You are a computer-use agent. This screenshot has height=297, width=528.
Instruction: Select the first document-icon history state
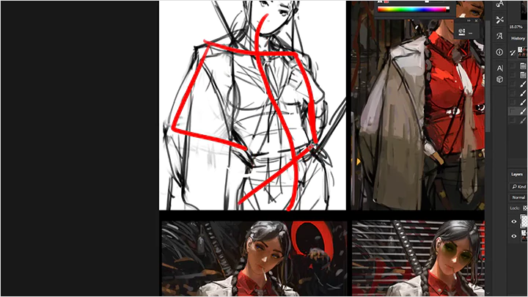coord(523,66)
